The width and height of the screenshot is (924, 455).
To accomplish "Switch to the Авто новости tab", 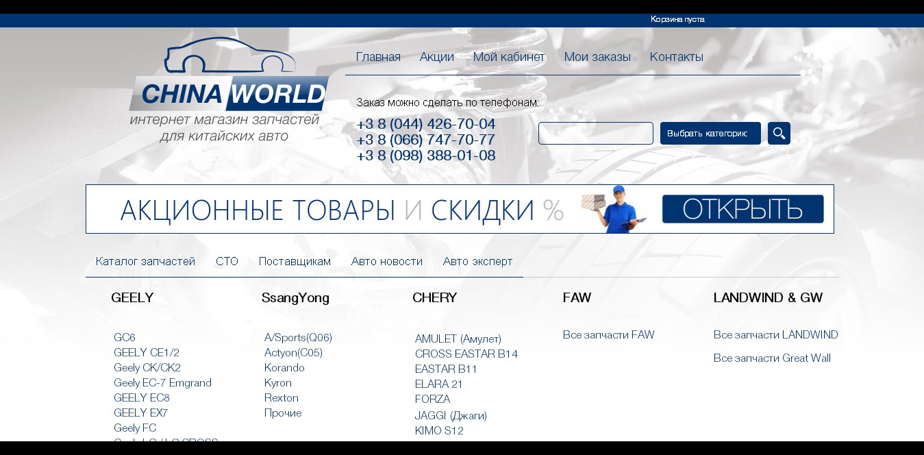I will pos(387,261).
